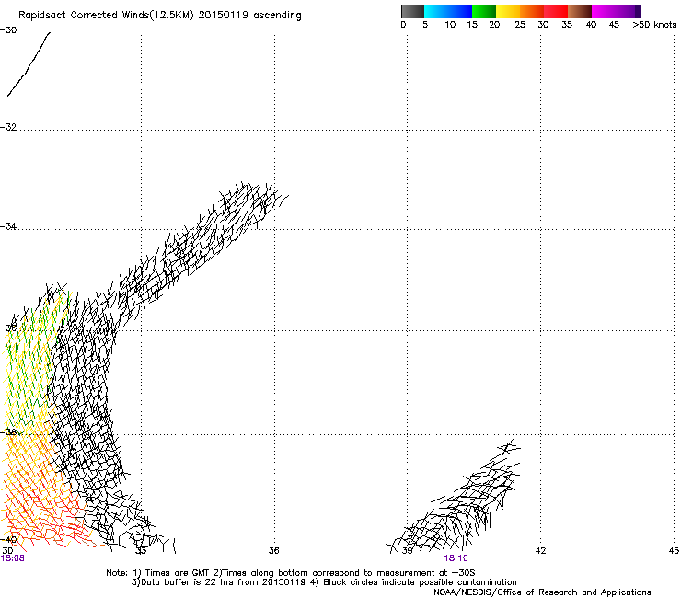Click the green 15-20 knots color band
The width and height of the screenshot is (681, 598).
click(x=484, y=11)
